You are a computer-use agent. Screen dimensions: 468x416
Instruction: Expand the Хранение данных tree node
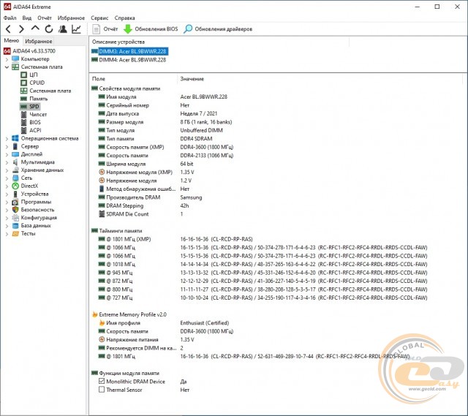(7, 170)
